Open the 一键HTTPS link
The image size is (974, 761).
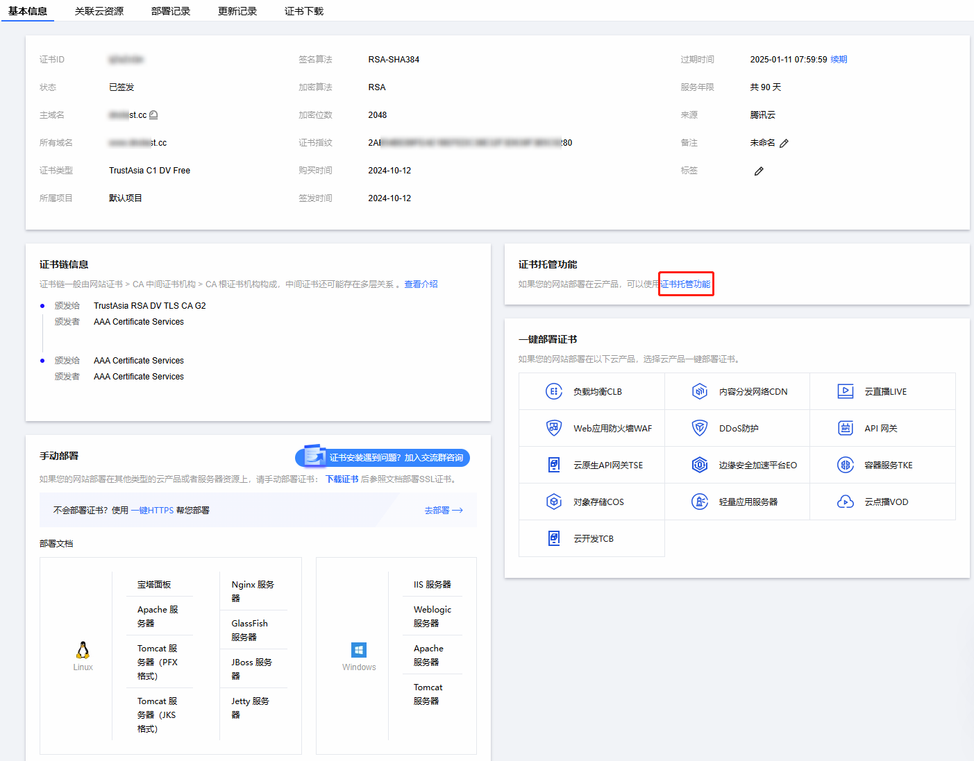152,511
